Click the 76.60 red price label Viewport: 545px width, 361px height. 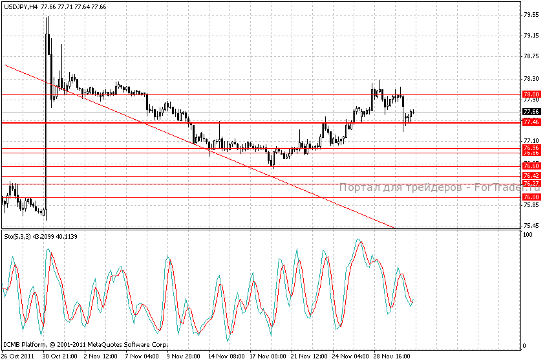point(531,166)
